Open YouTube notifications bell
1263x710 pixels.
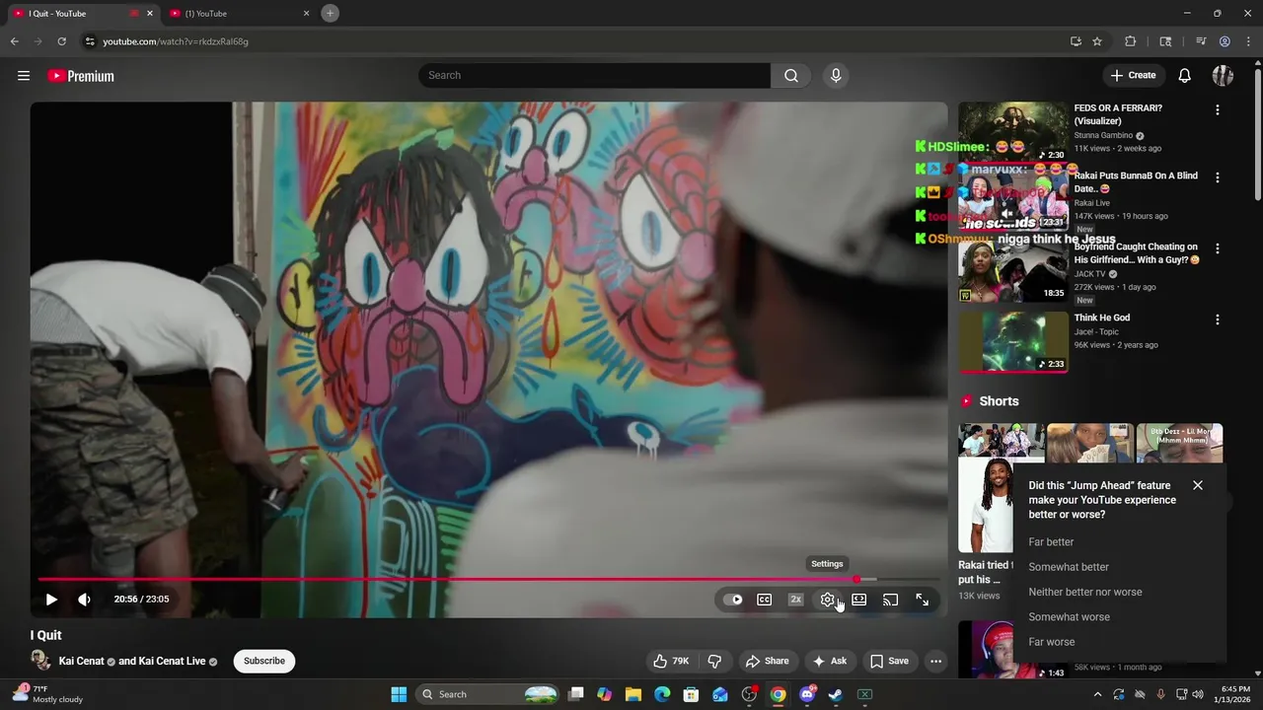[1185, 76]
